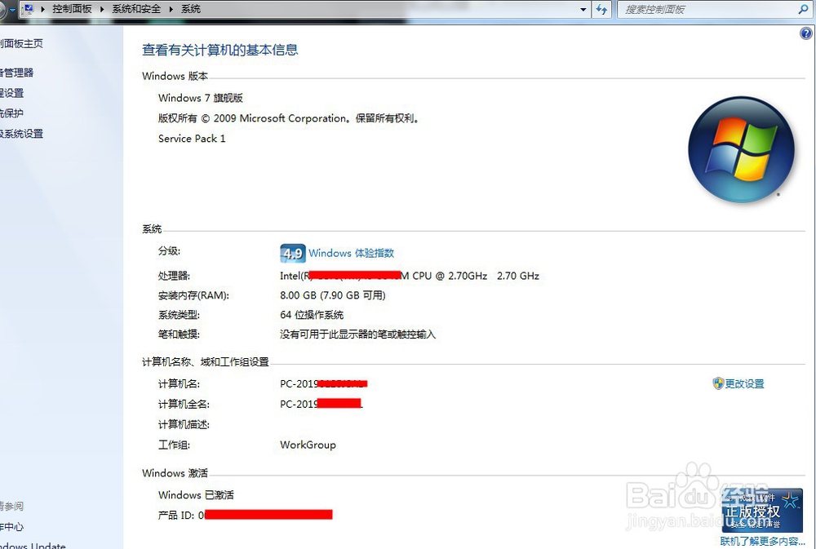Screen dimensions: 816x549
Task: Click the computer icon in address bar
Action: coord(29,9)
